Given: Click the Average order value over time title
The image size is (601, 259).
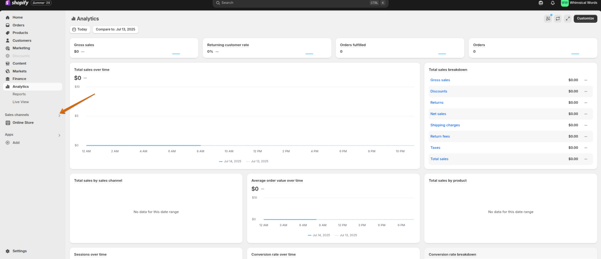Looking at the screenshot, I should [277, 181].
